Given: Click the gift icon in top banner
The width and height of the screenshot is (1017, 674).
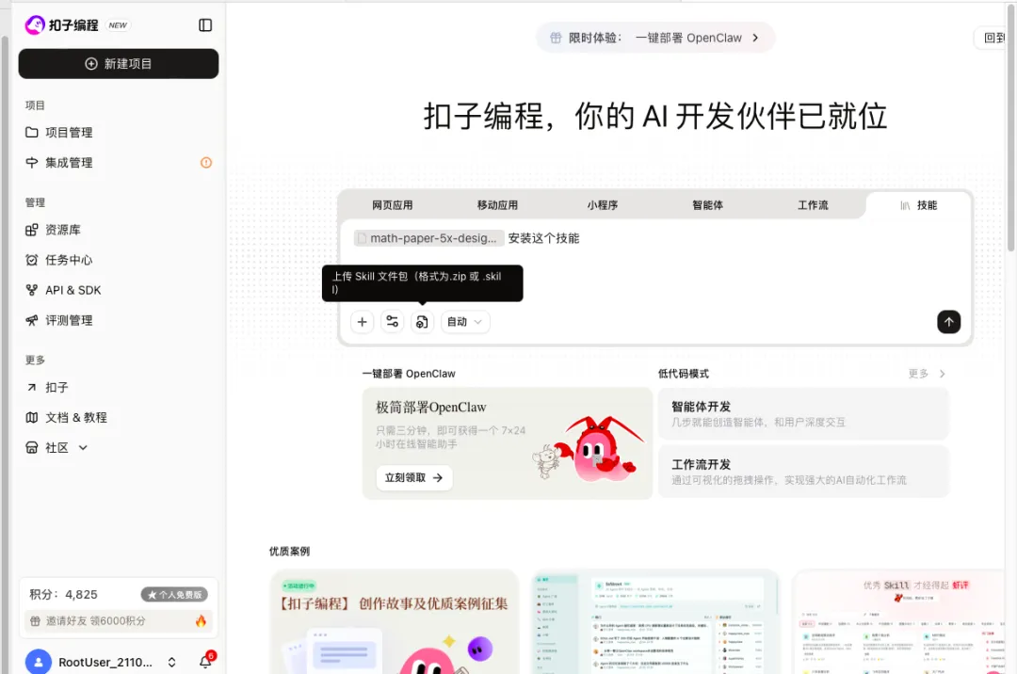Looking at the screenshot, I should tap(556, 38).
